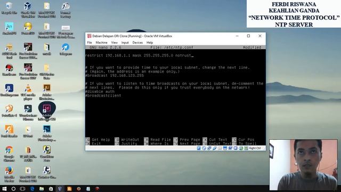This screenshot has width=341, height=192.
Task: Open File Explorer from taskbar
Action: [42, 189]
